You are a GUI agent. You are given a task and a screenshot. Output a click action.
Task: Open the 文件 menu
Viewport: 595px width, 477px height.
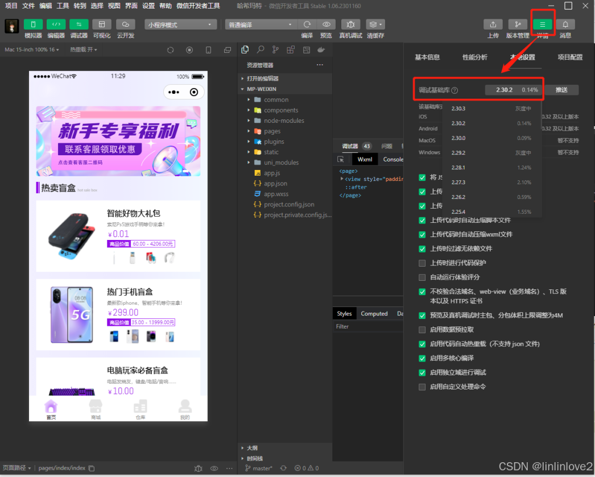pyautogui.click(x=28, y=6)
